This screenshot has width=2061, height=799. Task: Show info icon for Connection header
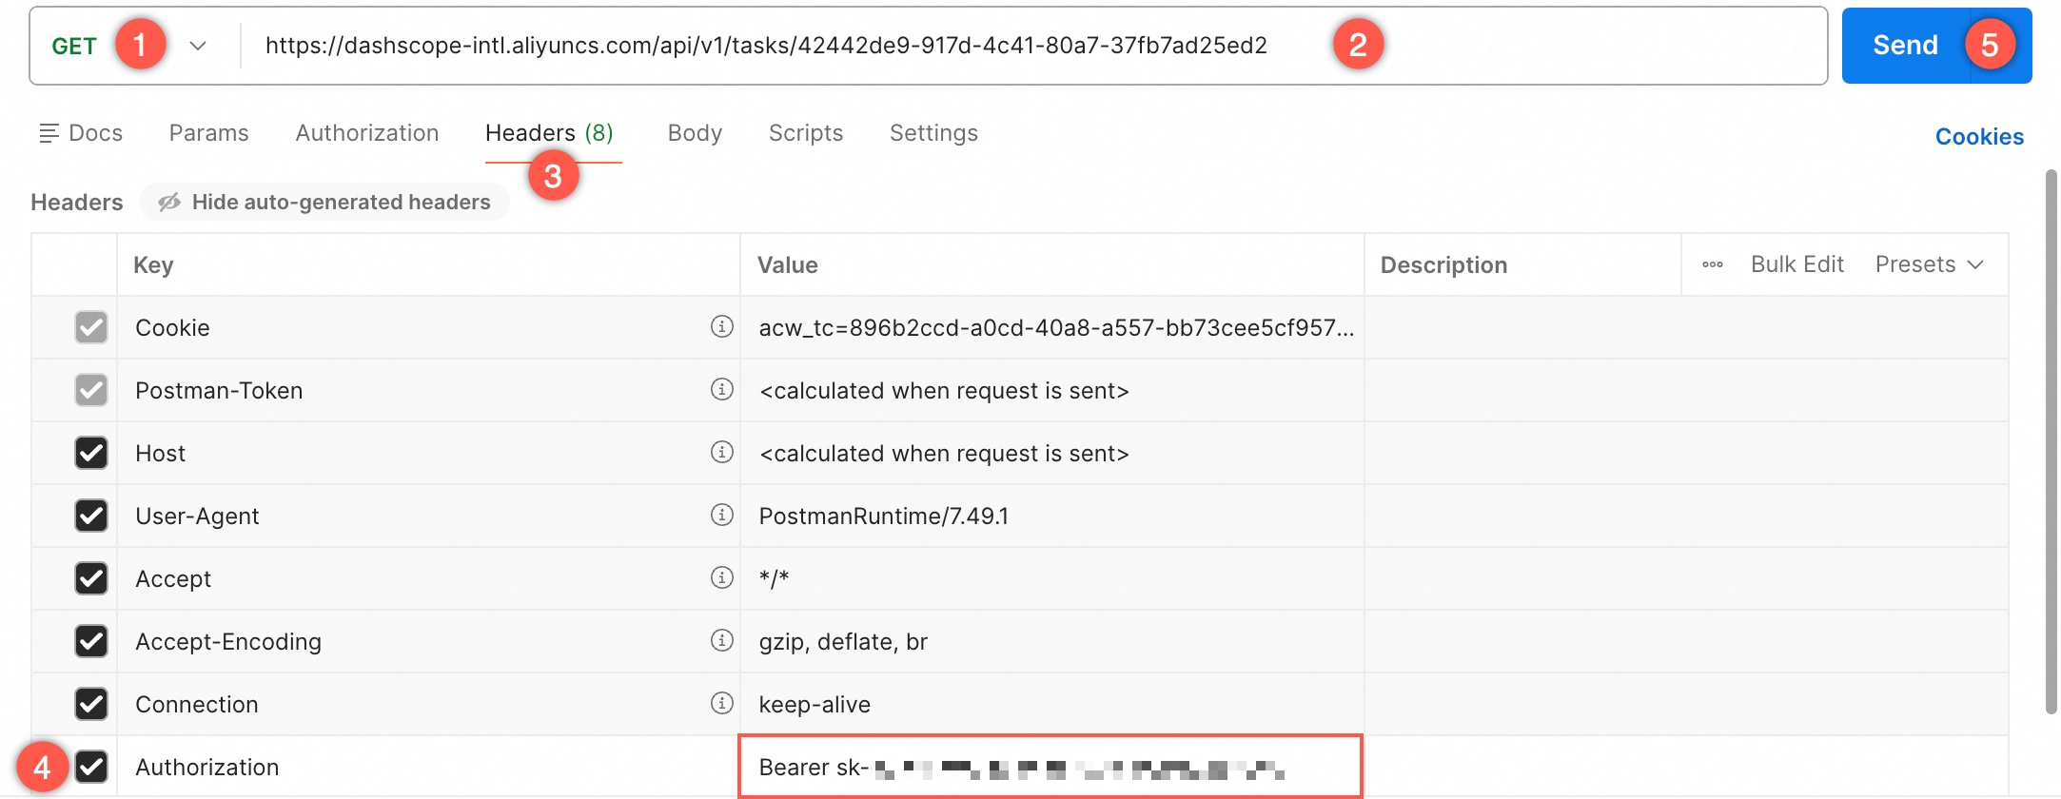pos(722,703)
